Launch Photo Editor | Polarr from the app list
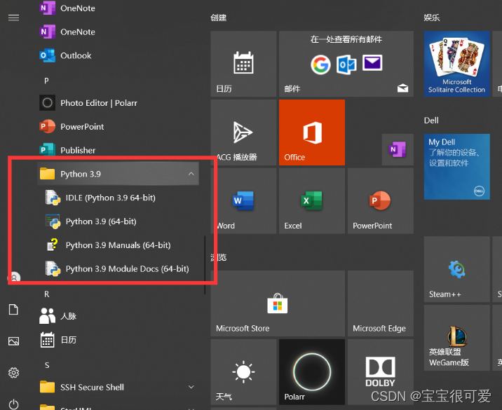This screenshot has width=502, height=410. [x=118, y=103]
